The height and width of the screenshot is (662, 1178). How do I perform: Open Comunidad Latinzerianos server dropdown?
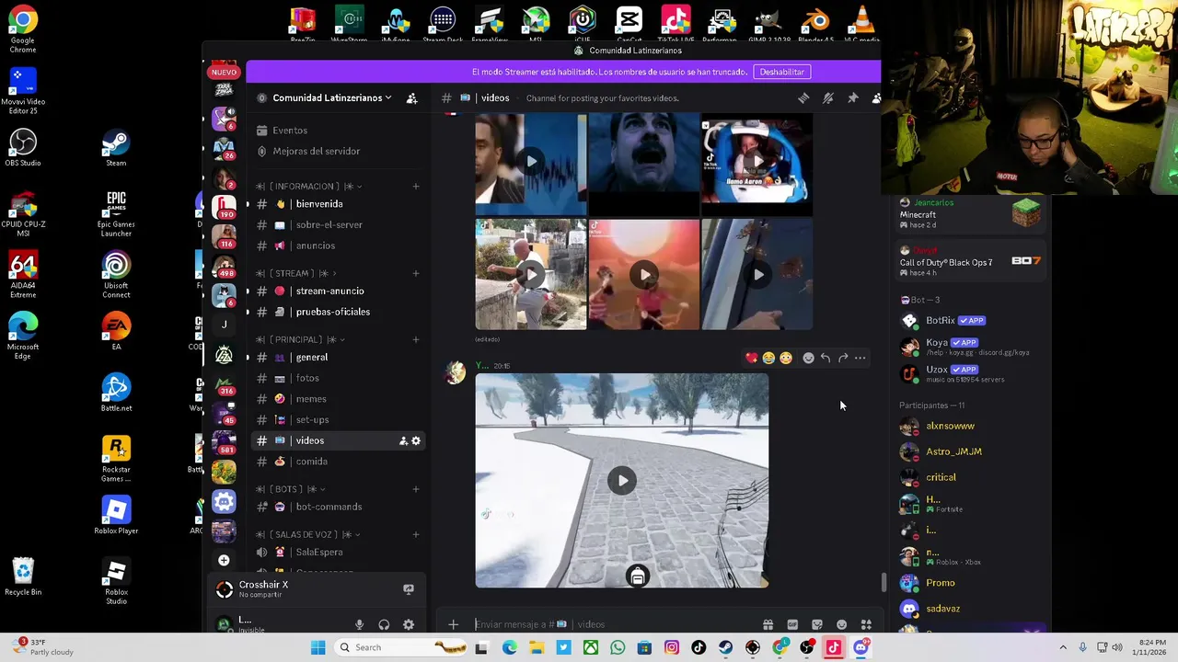point(332,97)
